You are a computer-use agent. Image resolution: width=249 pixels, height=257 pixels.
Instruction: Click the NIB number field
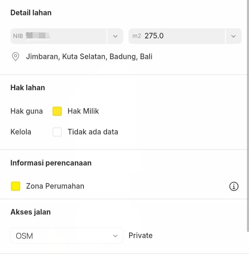(x=58, y=36)
